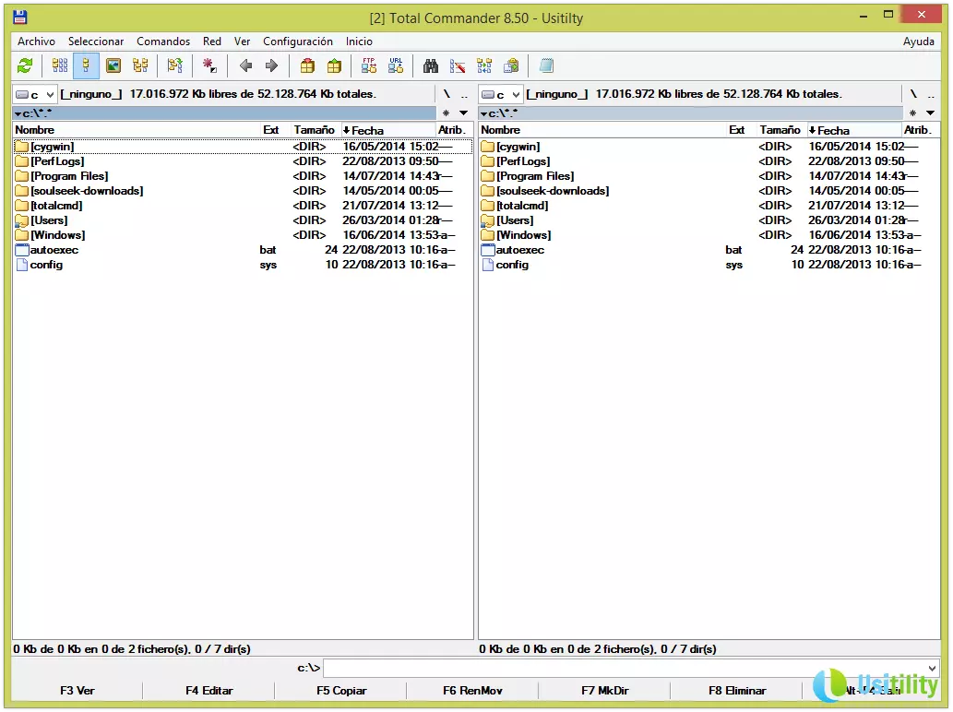Image resolution: width=953 pixels, height=712 pixels.
Task: Open the left panel drive dropdown
Action: (x=36, y=94)
